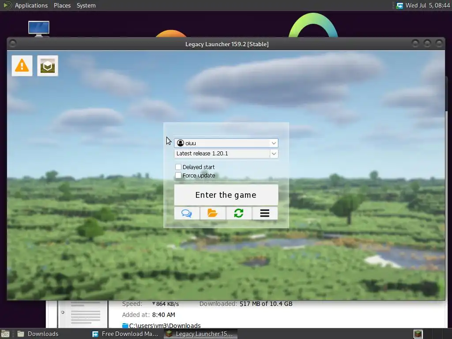Click the scrollbar behind the launcher window
The image size is (452, 339).
pyautogui.click(x=447, y=94)
